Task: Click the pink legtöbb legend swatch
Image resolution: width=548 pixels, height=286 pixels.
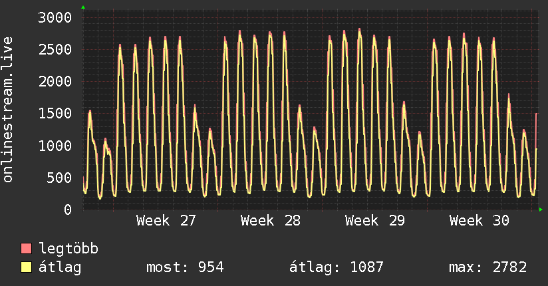Action: pyautogui.click(x=26, y=248)
